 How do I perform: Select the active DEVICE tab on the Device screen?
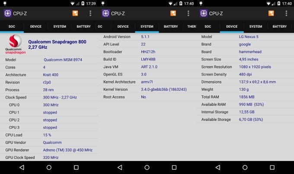click(232, 27)
